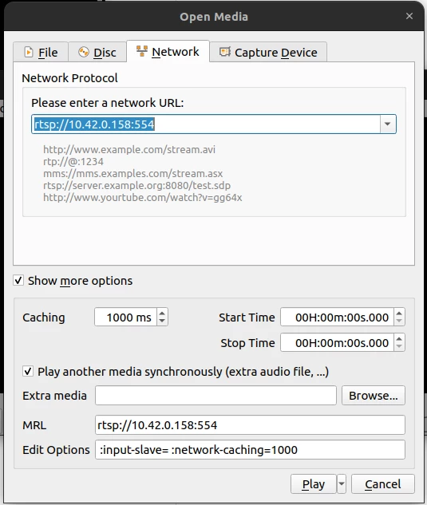Uncheck Show more options checkbox
Viewport: 427px width, 505px height.
[18, 280]
